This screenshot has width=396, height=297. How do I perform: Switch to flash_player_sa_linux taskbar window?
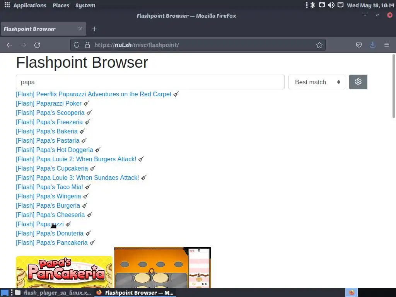click(x=53, y=293)
